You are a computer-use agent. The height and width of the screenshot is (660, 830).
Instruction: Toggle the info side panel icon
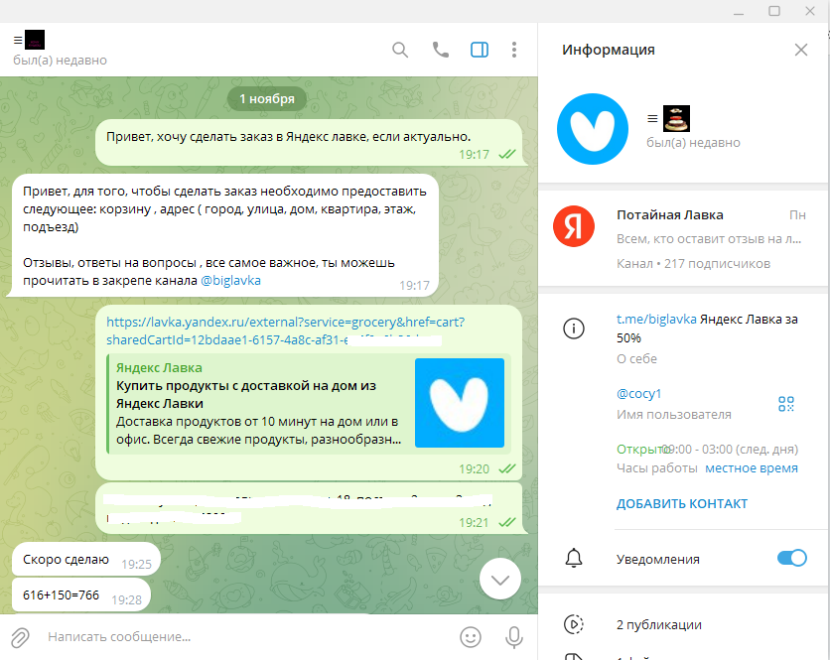click(480, 50)
